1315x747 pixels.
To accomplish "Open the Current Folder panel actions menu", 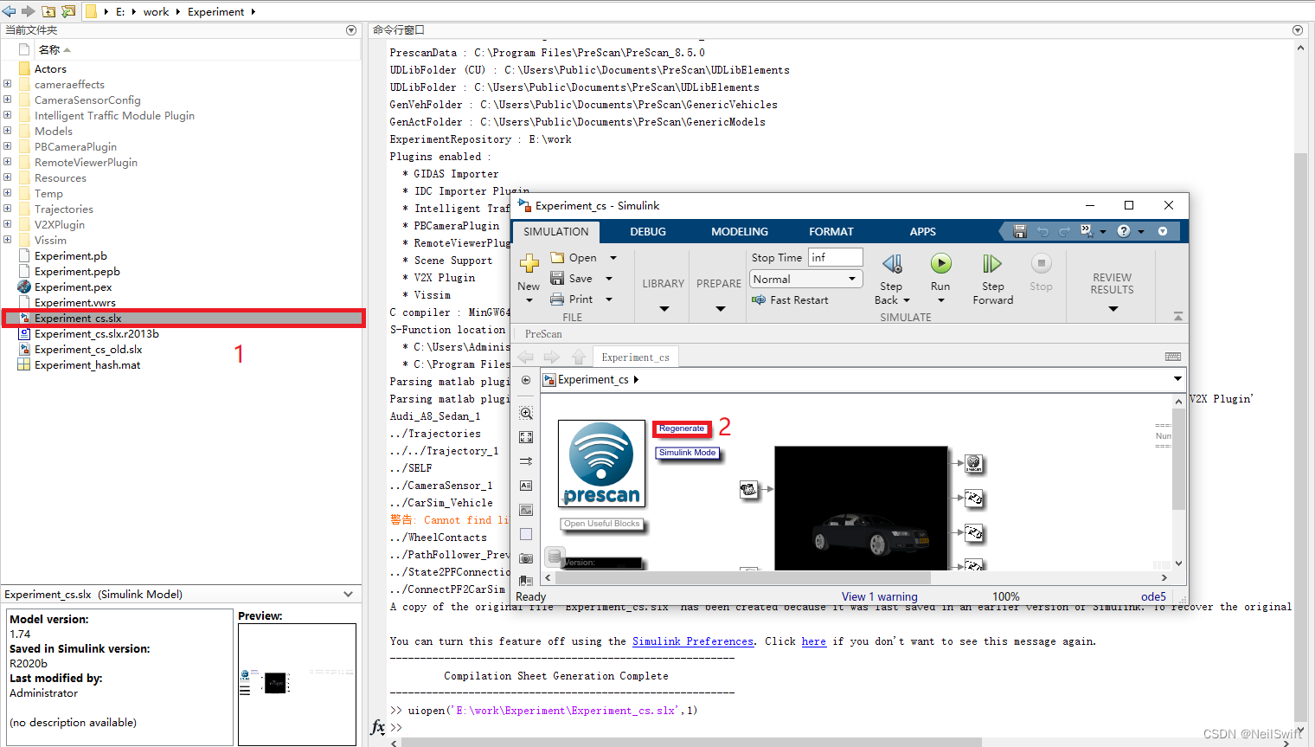I will click(351, 29).
